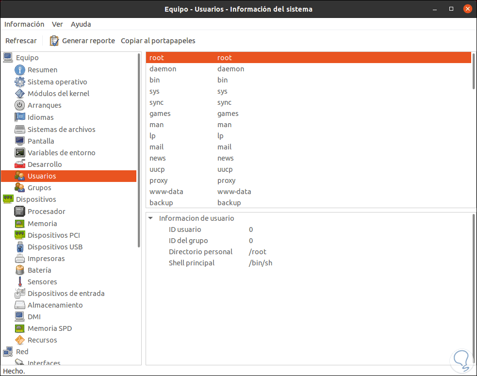Click the Sensores thermometer icon
This screenshot has width=477, height=376.
[20, 282]
